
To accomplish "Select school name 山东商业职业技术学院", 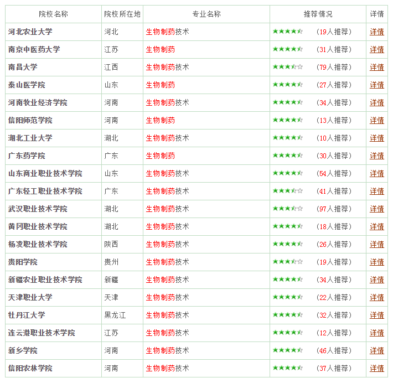I will coord(45,173).
